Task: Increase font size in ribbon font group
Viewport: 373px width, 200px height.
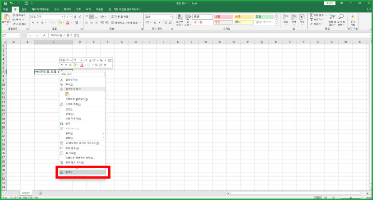Action: (x=75, y=17)
